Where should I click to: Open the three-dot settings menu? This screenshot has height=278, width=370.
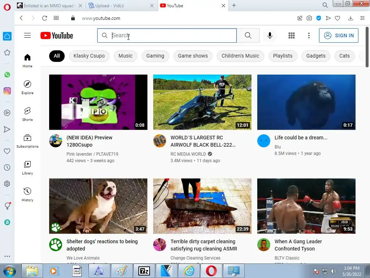(x=309, y=35)
